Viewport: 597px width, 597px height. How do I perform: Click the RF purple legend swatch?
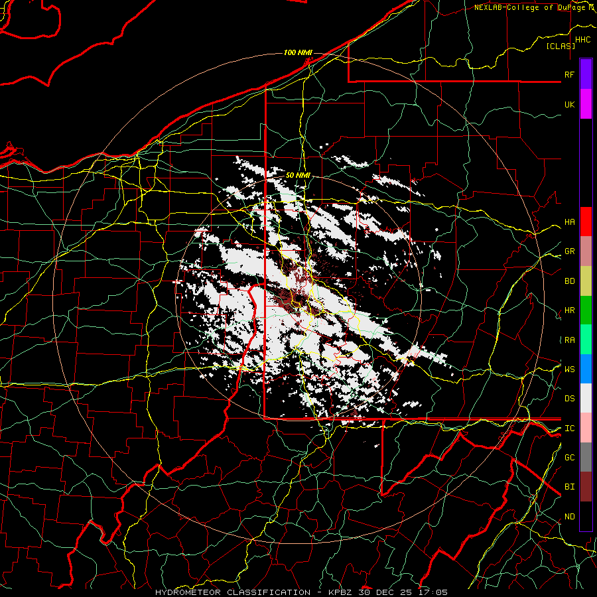[586, 74]
